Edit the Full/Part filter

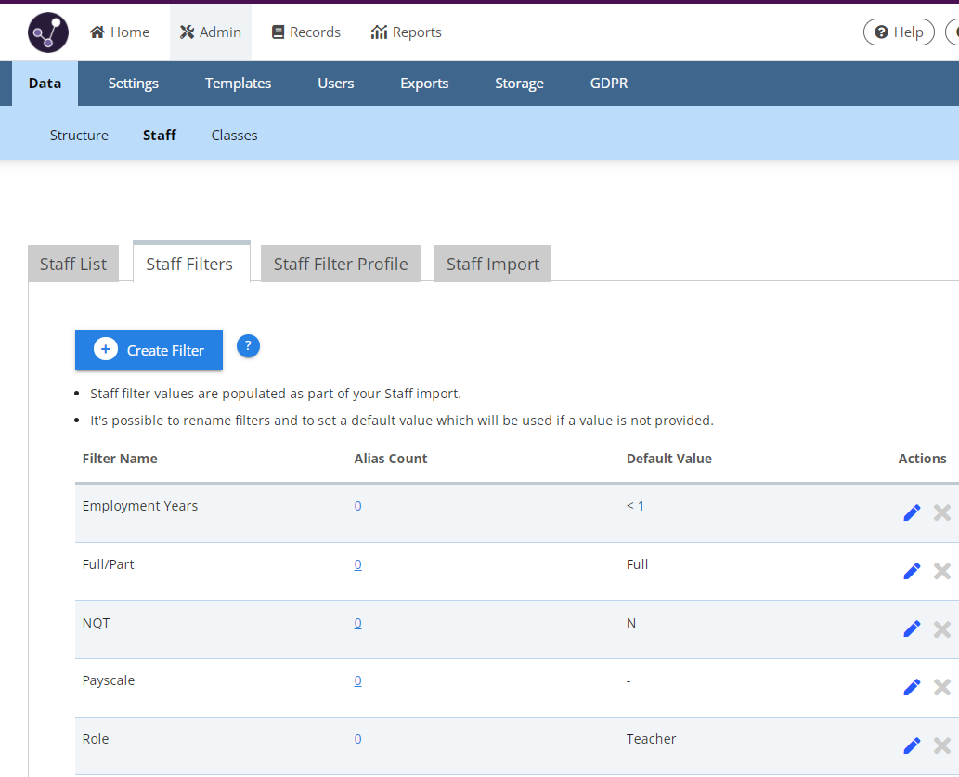pyautogui.click(x=912, y=571)
